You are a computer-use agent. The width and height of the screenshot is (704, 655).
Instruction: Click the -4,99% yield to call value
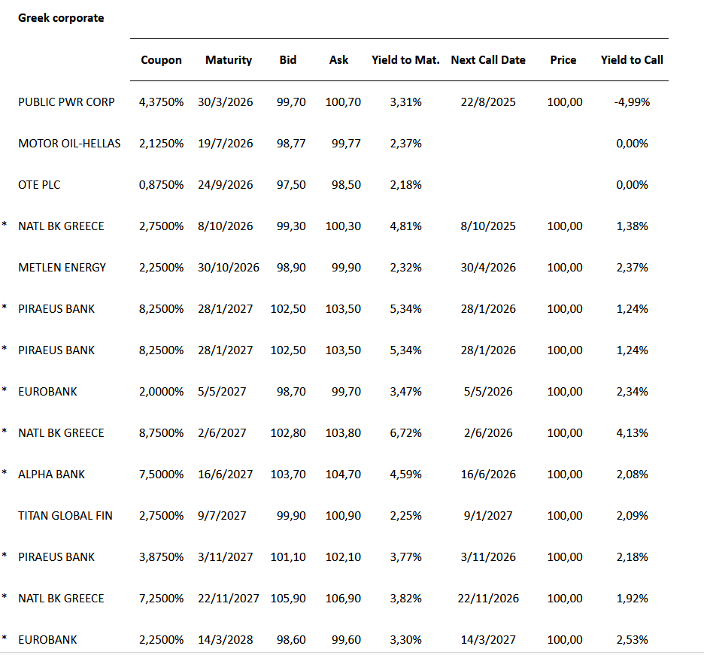pyautogui.click(x=632, y=102)
